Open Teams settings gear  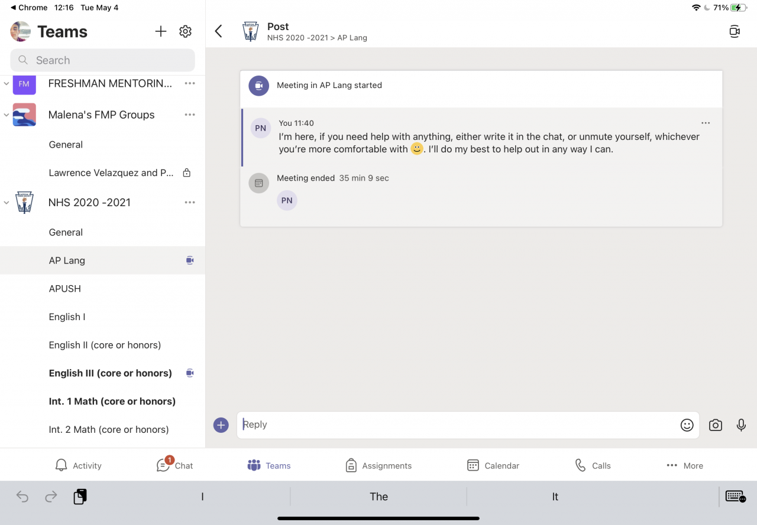[186, 31]
